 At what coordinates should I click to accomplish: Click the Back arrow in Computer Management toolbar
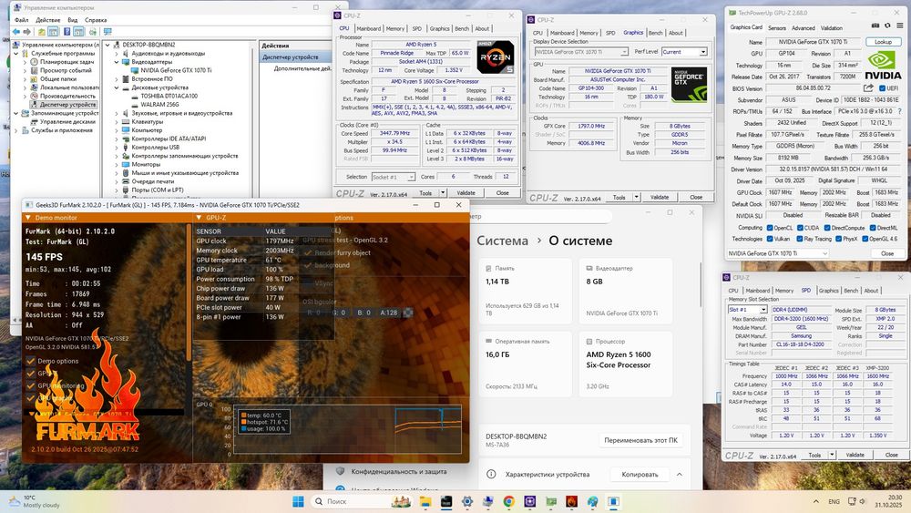click(x=15, y=31)
